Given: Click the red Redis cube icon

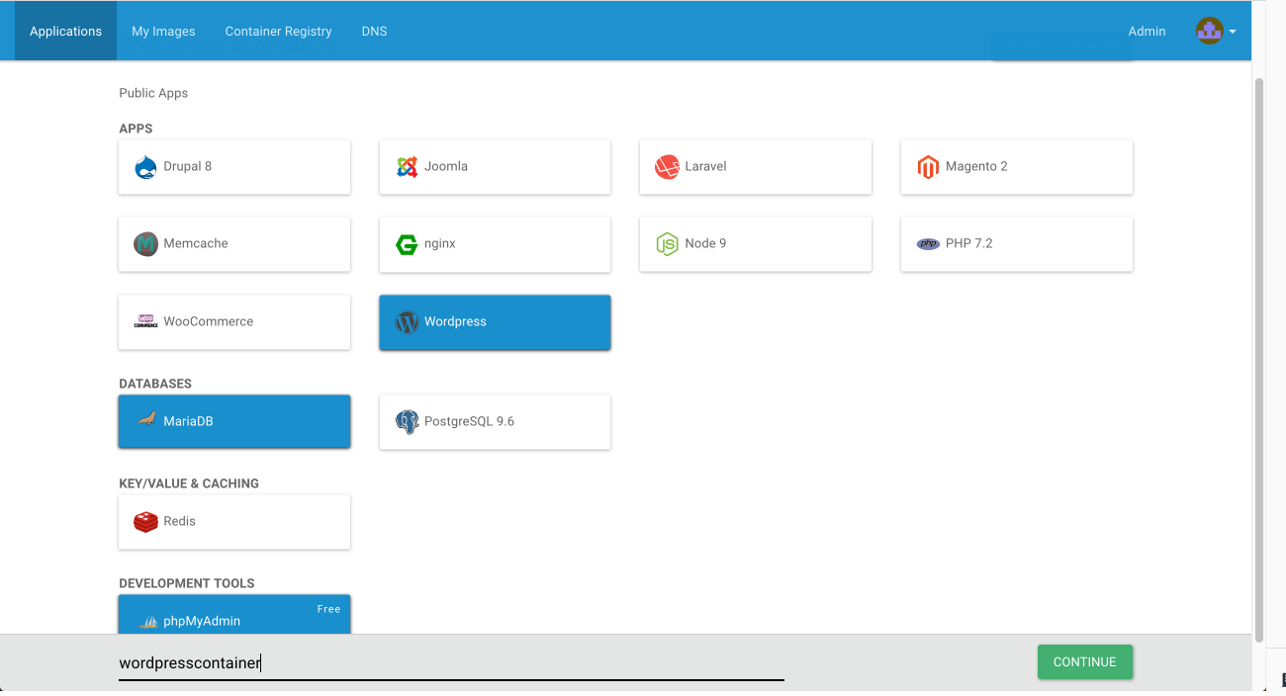Looking at the screenshot, I should (145, 522).
